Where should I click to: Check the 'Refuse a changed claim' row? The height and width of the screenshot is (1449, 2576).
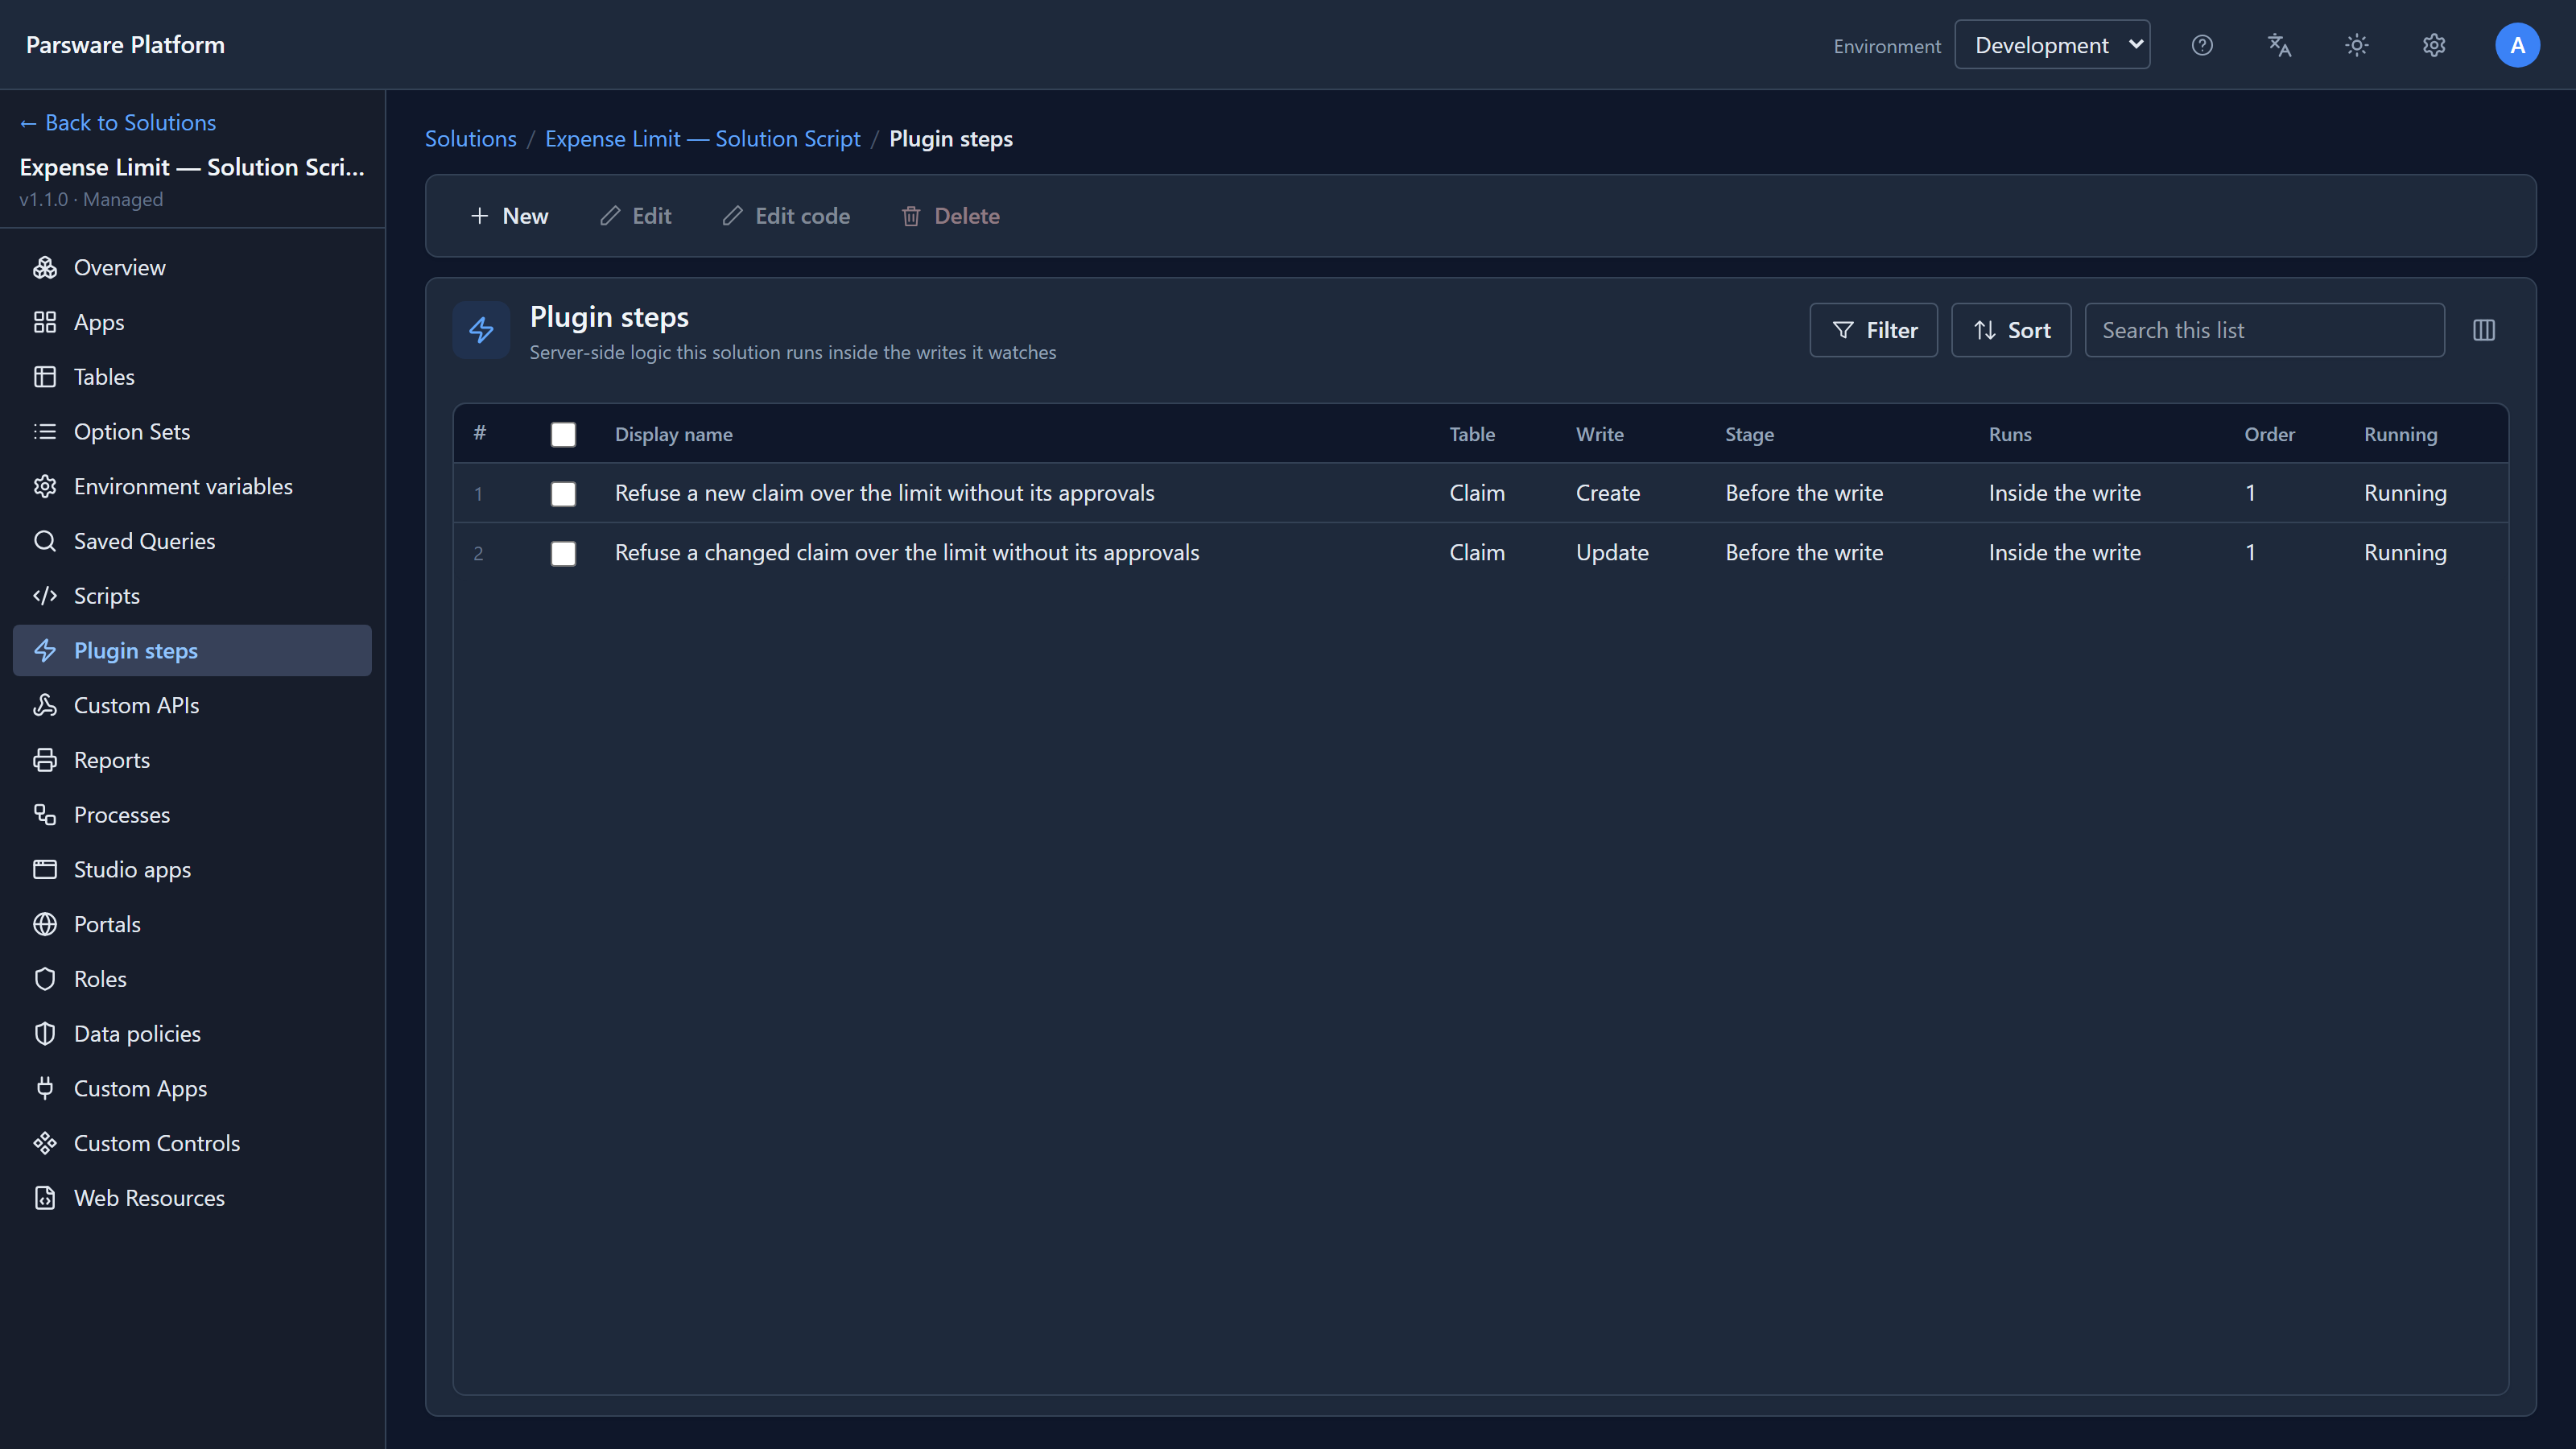[563, 554]
